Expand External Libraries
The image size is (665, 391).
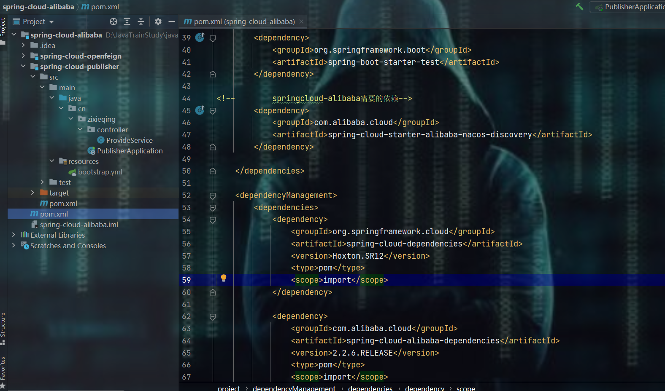pos(14,235)
